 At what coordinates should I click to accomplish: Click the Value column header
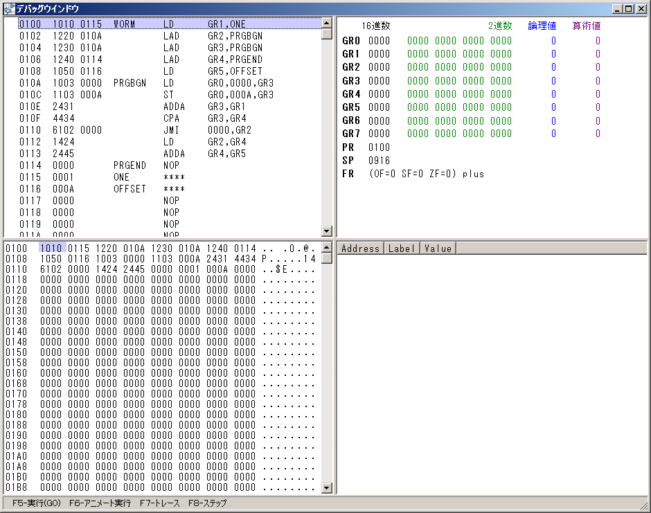coord(438,249)
